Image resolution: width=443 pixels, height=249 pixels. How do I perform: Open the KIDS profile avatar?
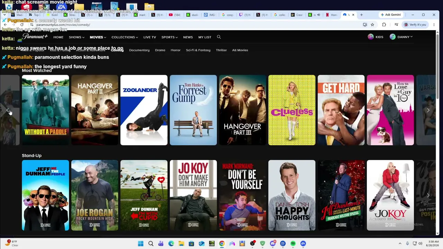click(x=371, y=37)
